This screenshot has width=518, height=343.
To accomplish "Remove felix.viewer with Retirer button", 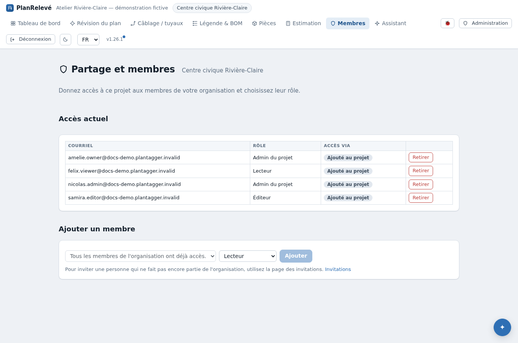I will click(421, 171).
